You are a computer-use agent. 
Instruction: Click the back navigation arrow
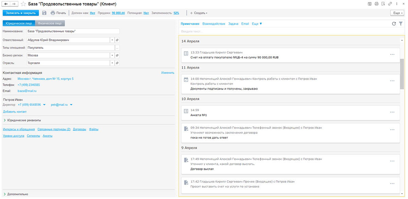[6, 4]
